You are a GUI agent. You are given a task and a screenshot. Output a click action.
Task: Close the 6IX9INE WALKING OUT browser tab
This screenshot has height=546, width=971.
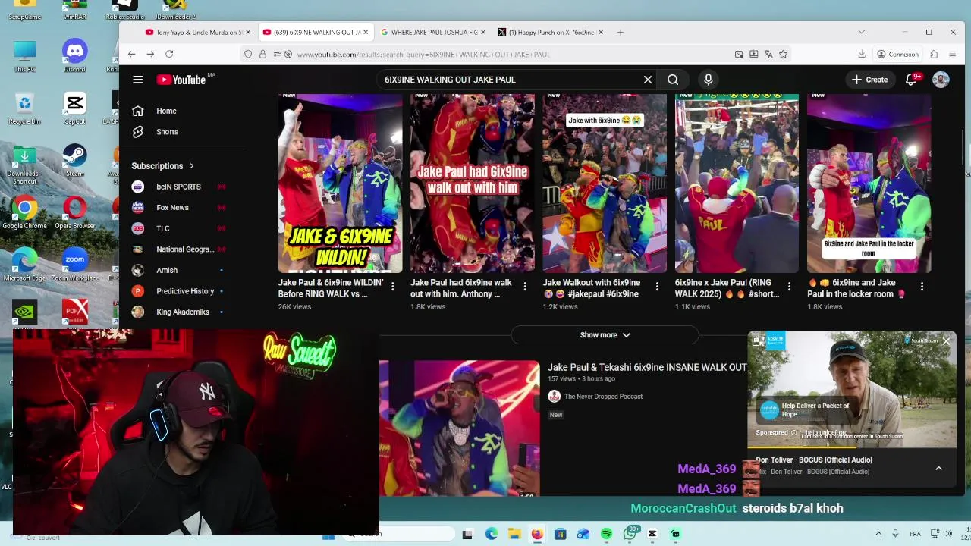pyautogui.click(x=366, y=32)
